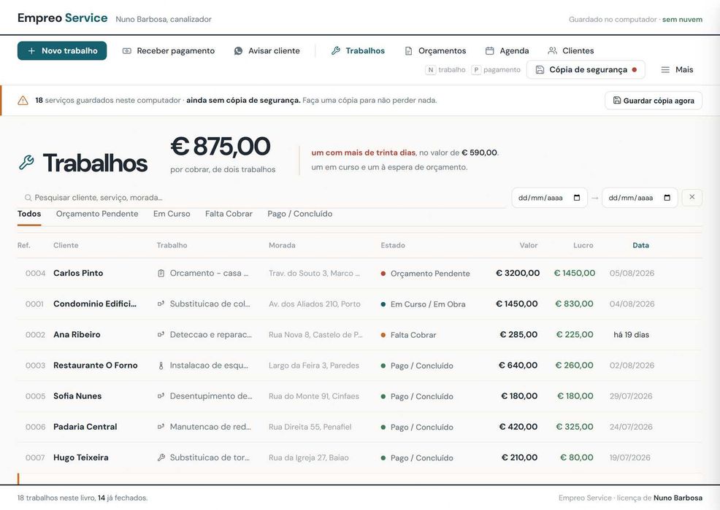Click the orange status dot of Falta Cobrar

[383, 336]
